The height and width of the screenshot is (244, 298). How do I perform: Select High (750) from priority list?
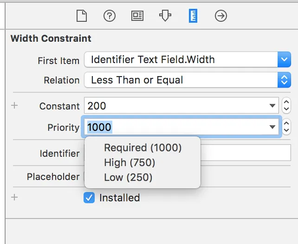click(130, 163)
